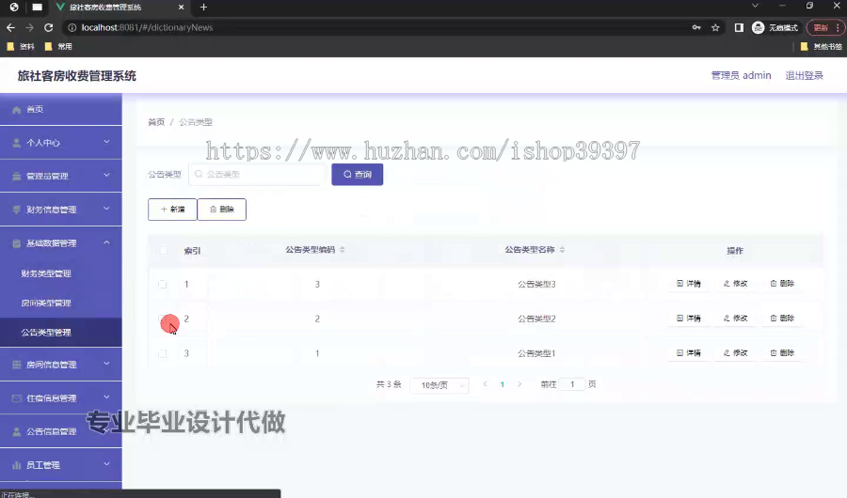The height and width of the screenshot is (498, 847).
Task: Expand the 员工管理 menu chevron
Action: [x=106, y=464]
